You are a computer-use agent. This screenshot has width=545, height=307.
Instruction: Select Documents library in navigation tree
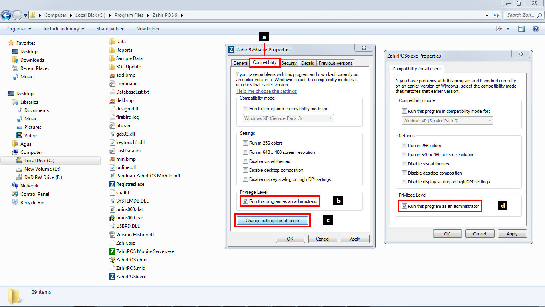tap(36, 110)
